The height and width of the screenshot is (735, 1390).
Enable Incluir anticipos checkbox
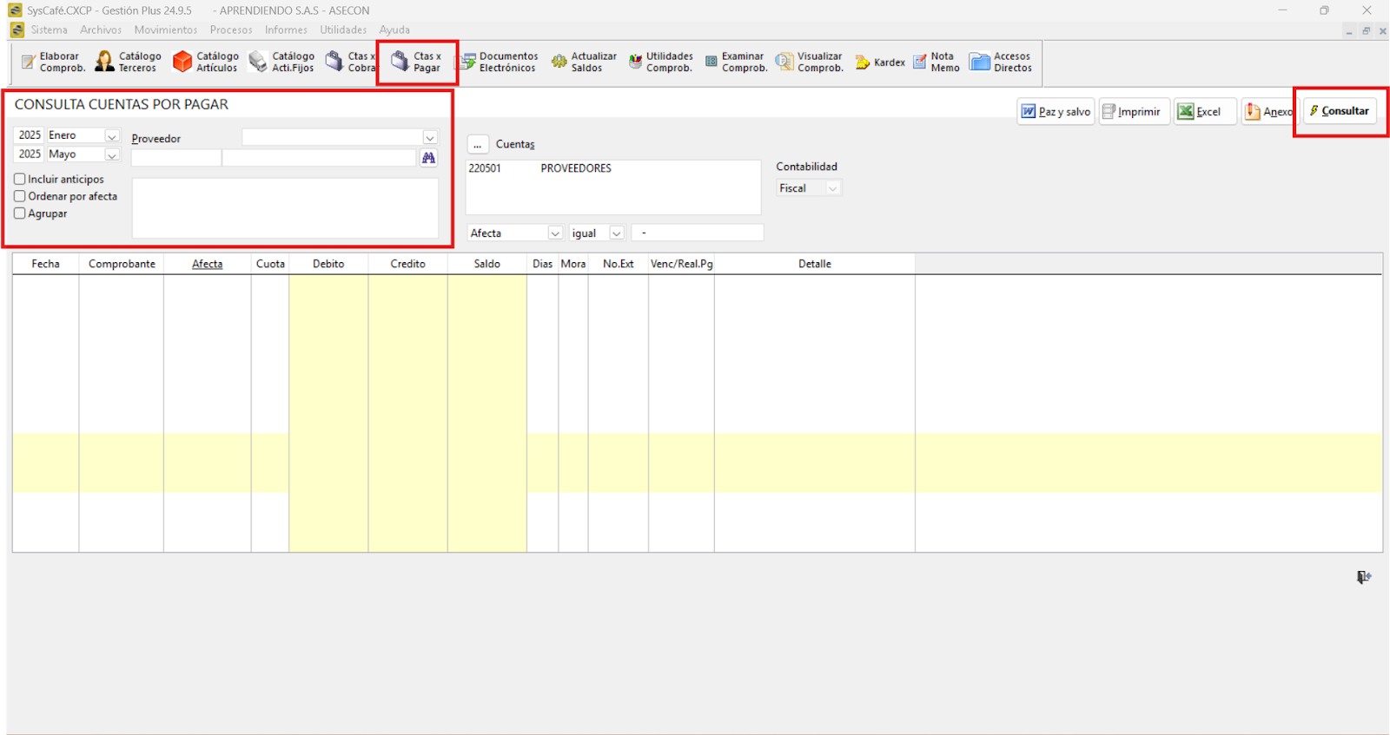[20, 179]
